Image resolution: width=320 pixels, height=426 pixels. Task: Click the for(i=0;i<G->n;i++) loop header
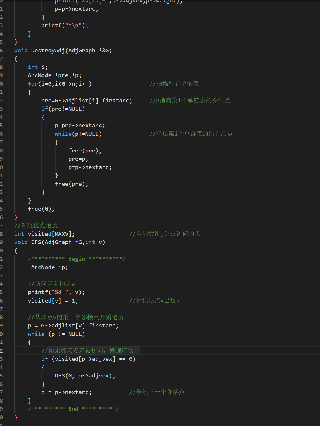[x=60, y=84]
